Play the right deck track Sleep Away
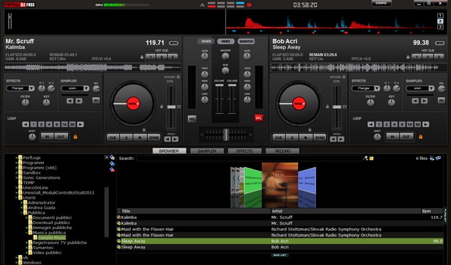The width and height of the screenshot is (451, 265). (306, 138)
